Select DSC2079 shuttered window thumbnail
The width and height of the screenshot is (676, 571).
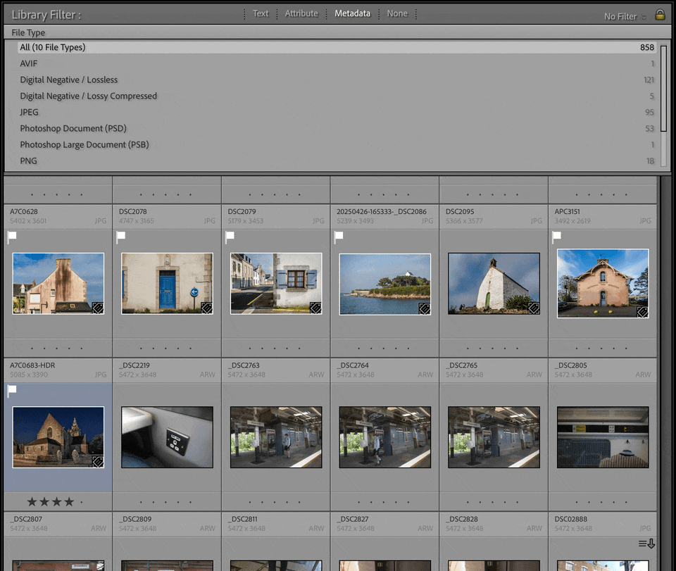pyautogui.click(x=276, y=284)
